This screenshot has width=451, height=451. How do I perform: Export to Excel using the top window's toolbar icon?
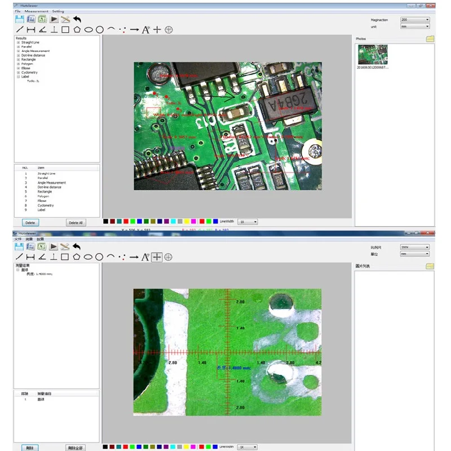[42, 19]
